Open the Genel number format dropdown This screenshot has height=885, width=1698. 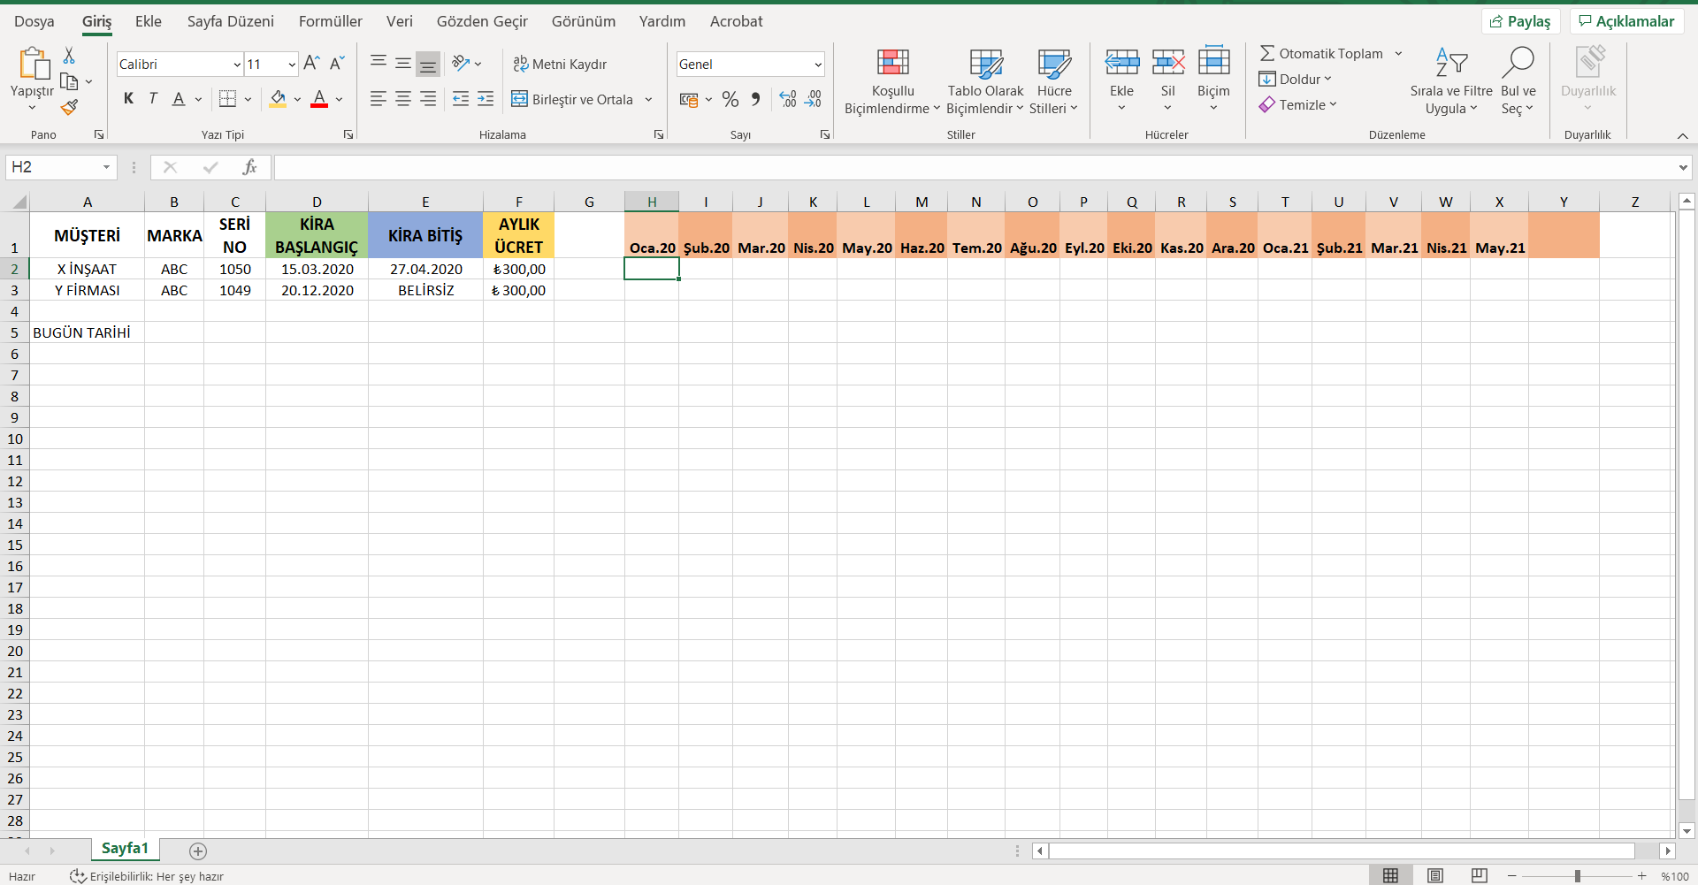tap(818, 65)
